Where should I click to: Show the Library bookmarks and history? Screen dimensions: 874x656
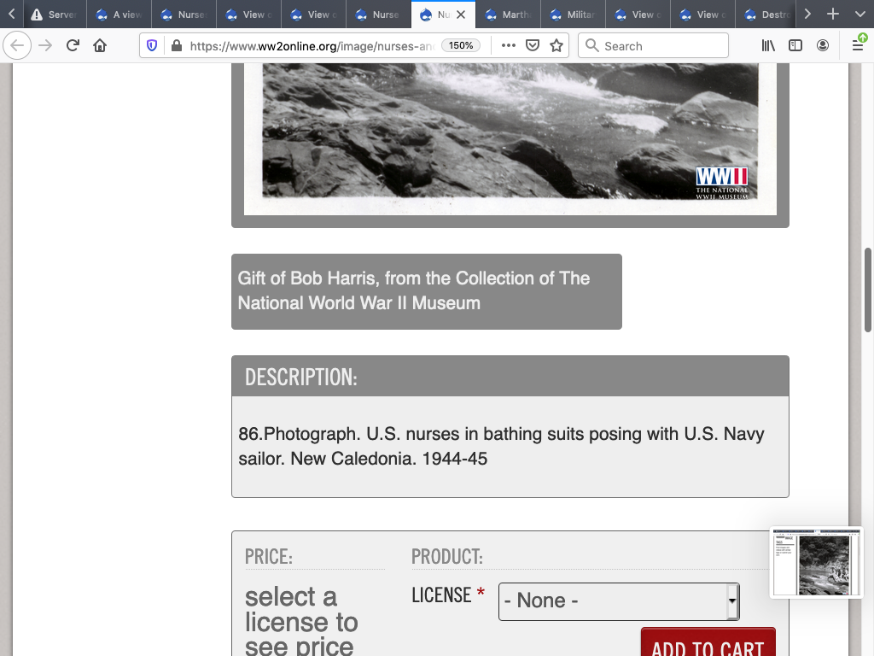coord(768,46)
